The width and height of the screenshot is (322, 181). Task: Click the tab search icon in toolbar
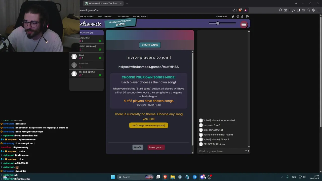click(x=286, y=10)
